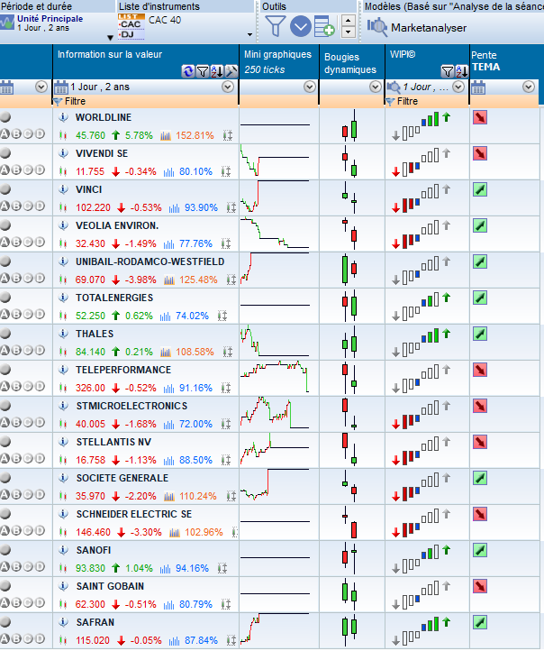544x651 pixels.
Task: Click the candlestick icon beside 11.755 VIVENDI price
Action: click(63, 172)
